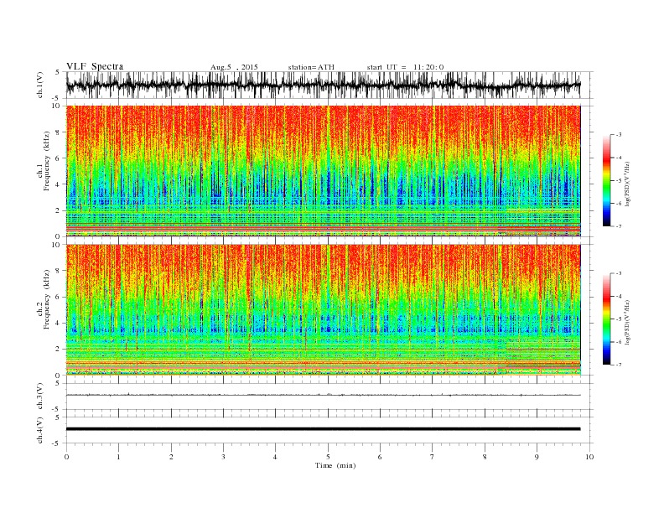Click the '10' tick on the time axis
This screenshot has height=513, width=664.
589,457
